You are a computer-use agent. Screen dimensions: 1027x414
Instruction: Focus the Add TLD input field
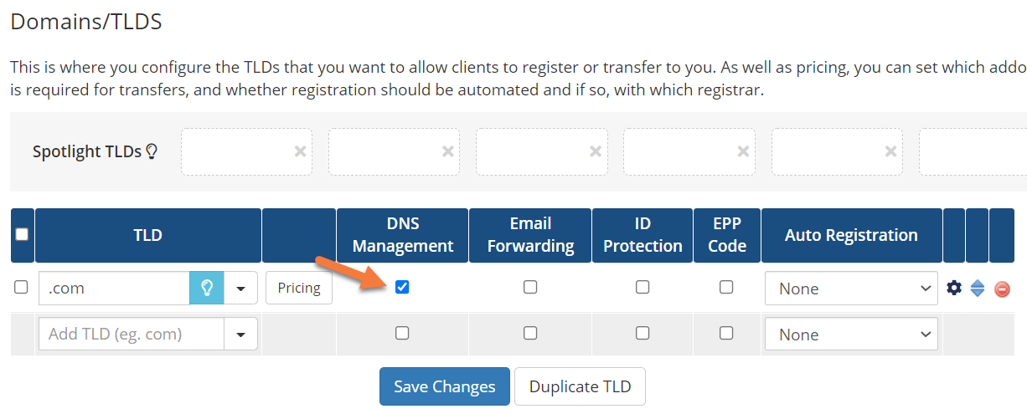coord(131,335)
